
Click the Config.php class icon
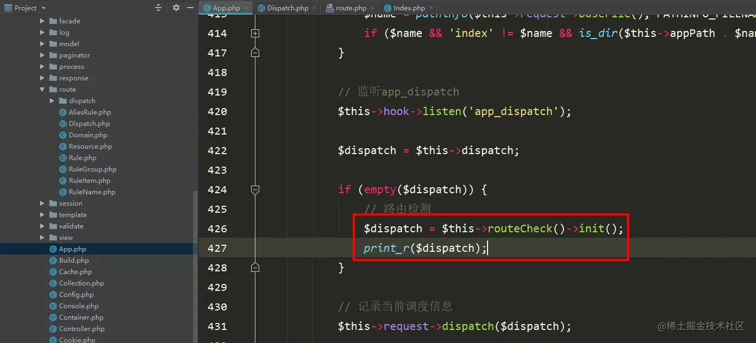pyautogui.click(x=53, y=295)
